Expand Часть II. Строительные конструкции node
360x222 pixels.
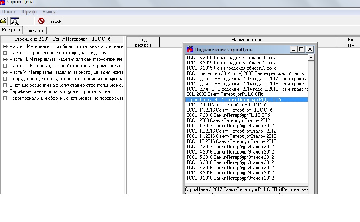tap(5, 53)
